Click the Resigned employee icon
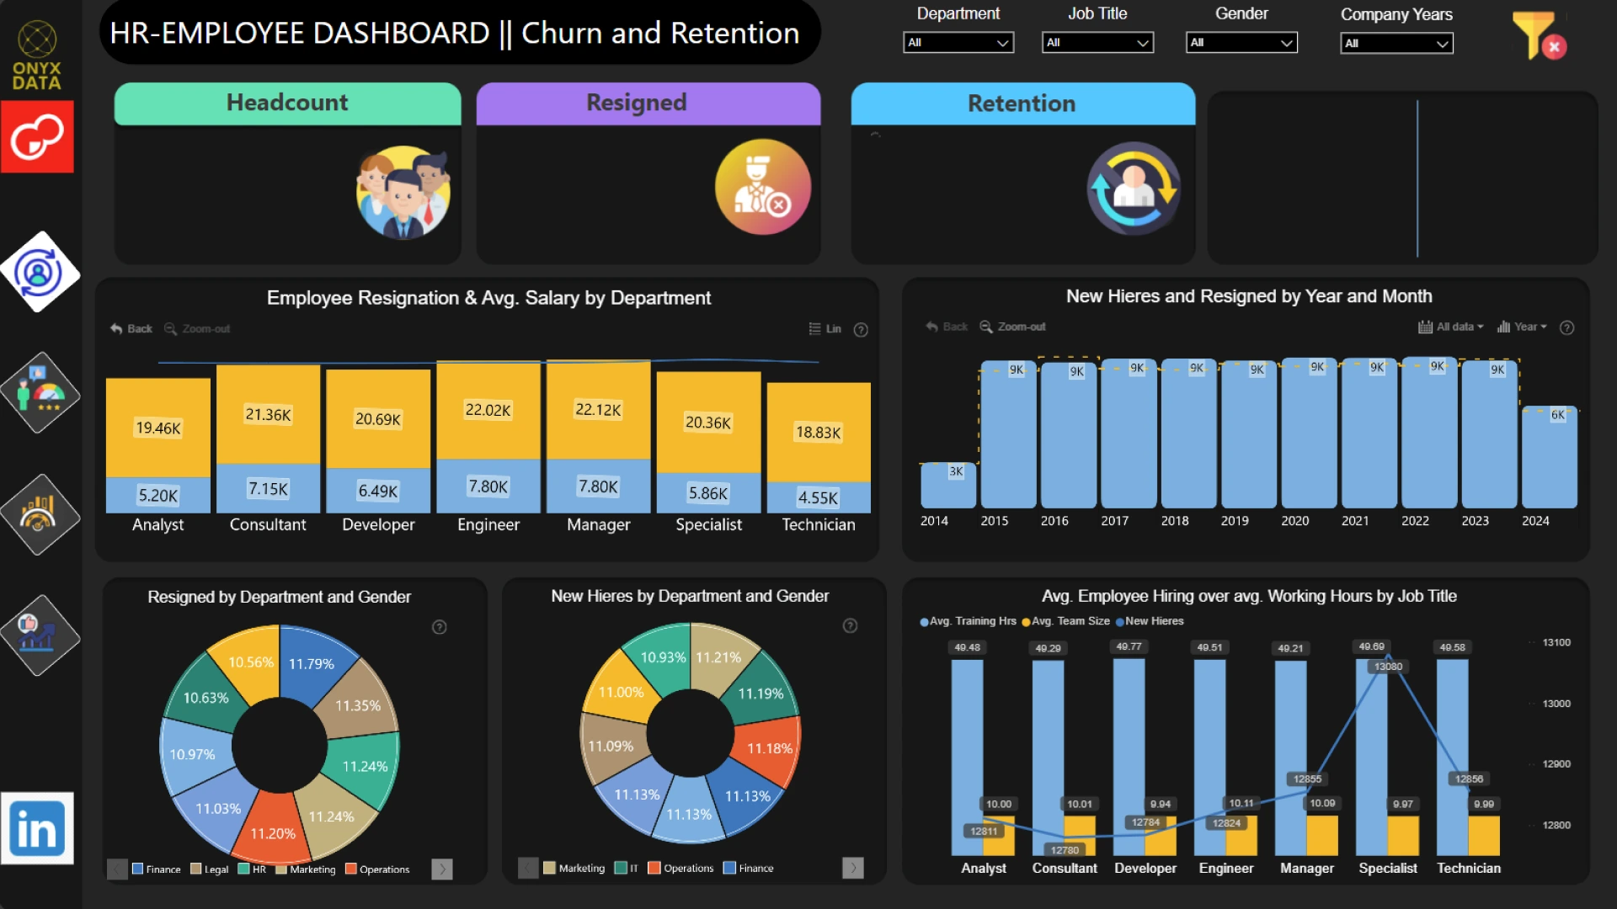This screenshot has height=909, width=1617. (x=763, y=187)
